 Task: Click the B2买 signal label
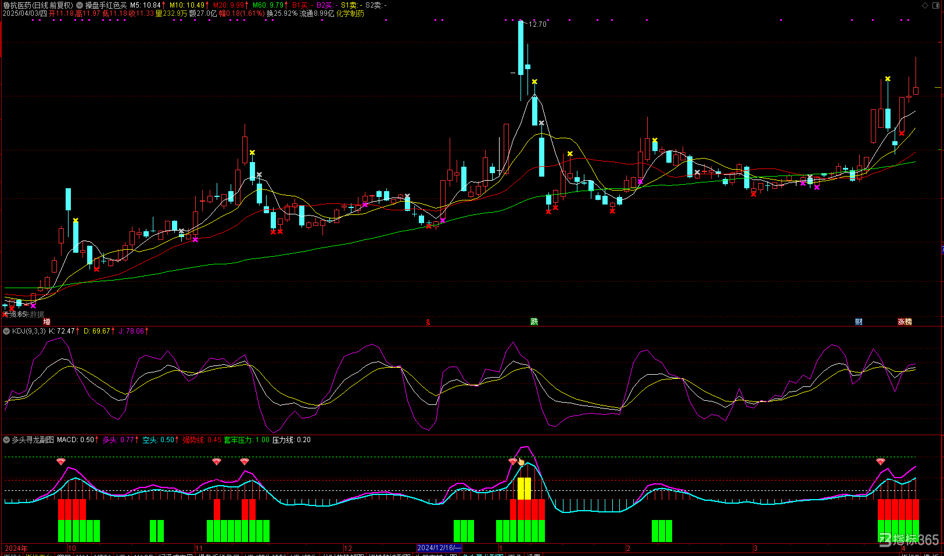[x=326, y=5]
